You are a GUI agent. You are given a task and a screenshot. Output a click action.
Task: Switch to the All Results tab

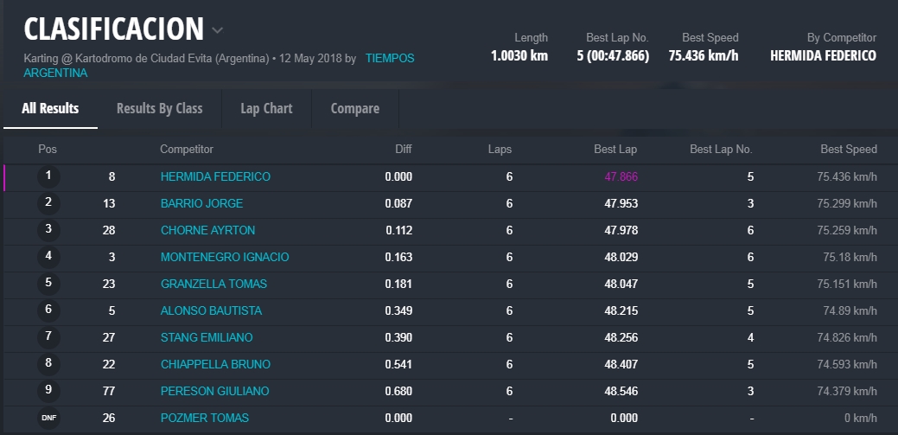coord(50,109)
